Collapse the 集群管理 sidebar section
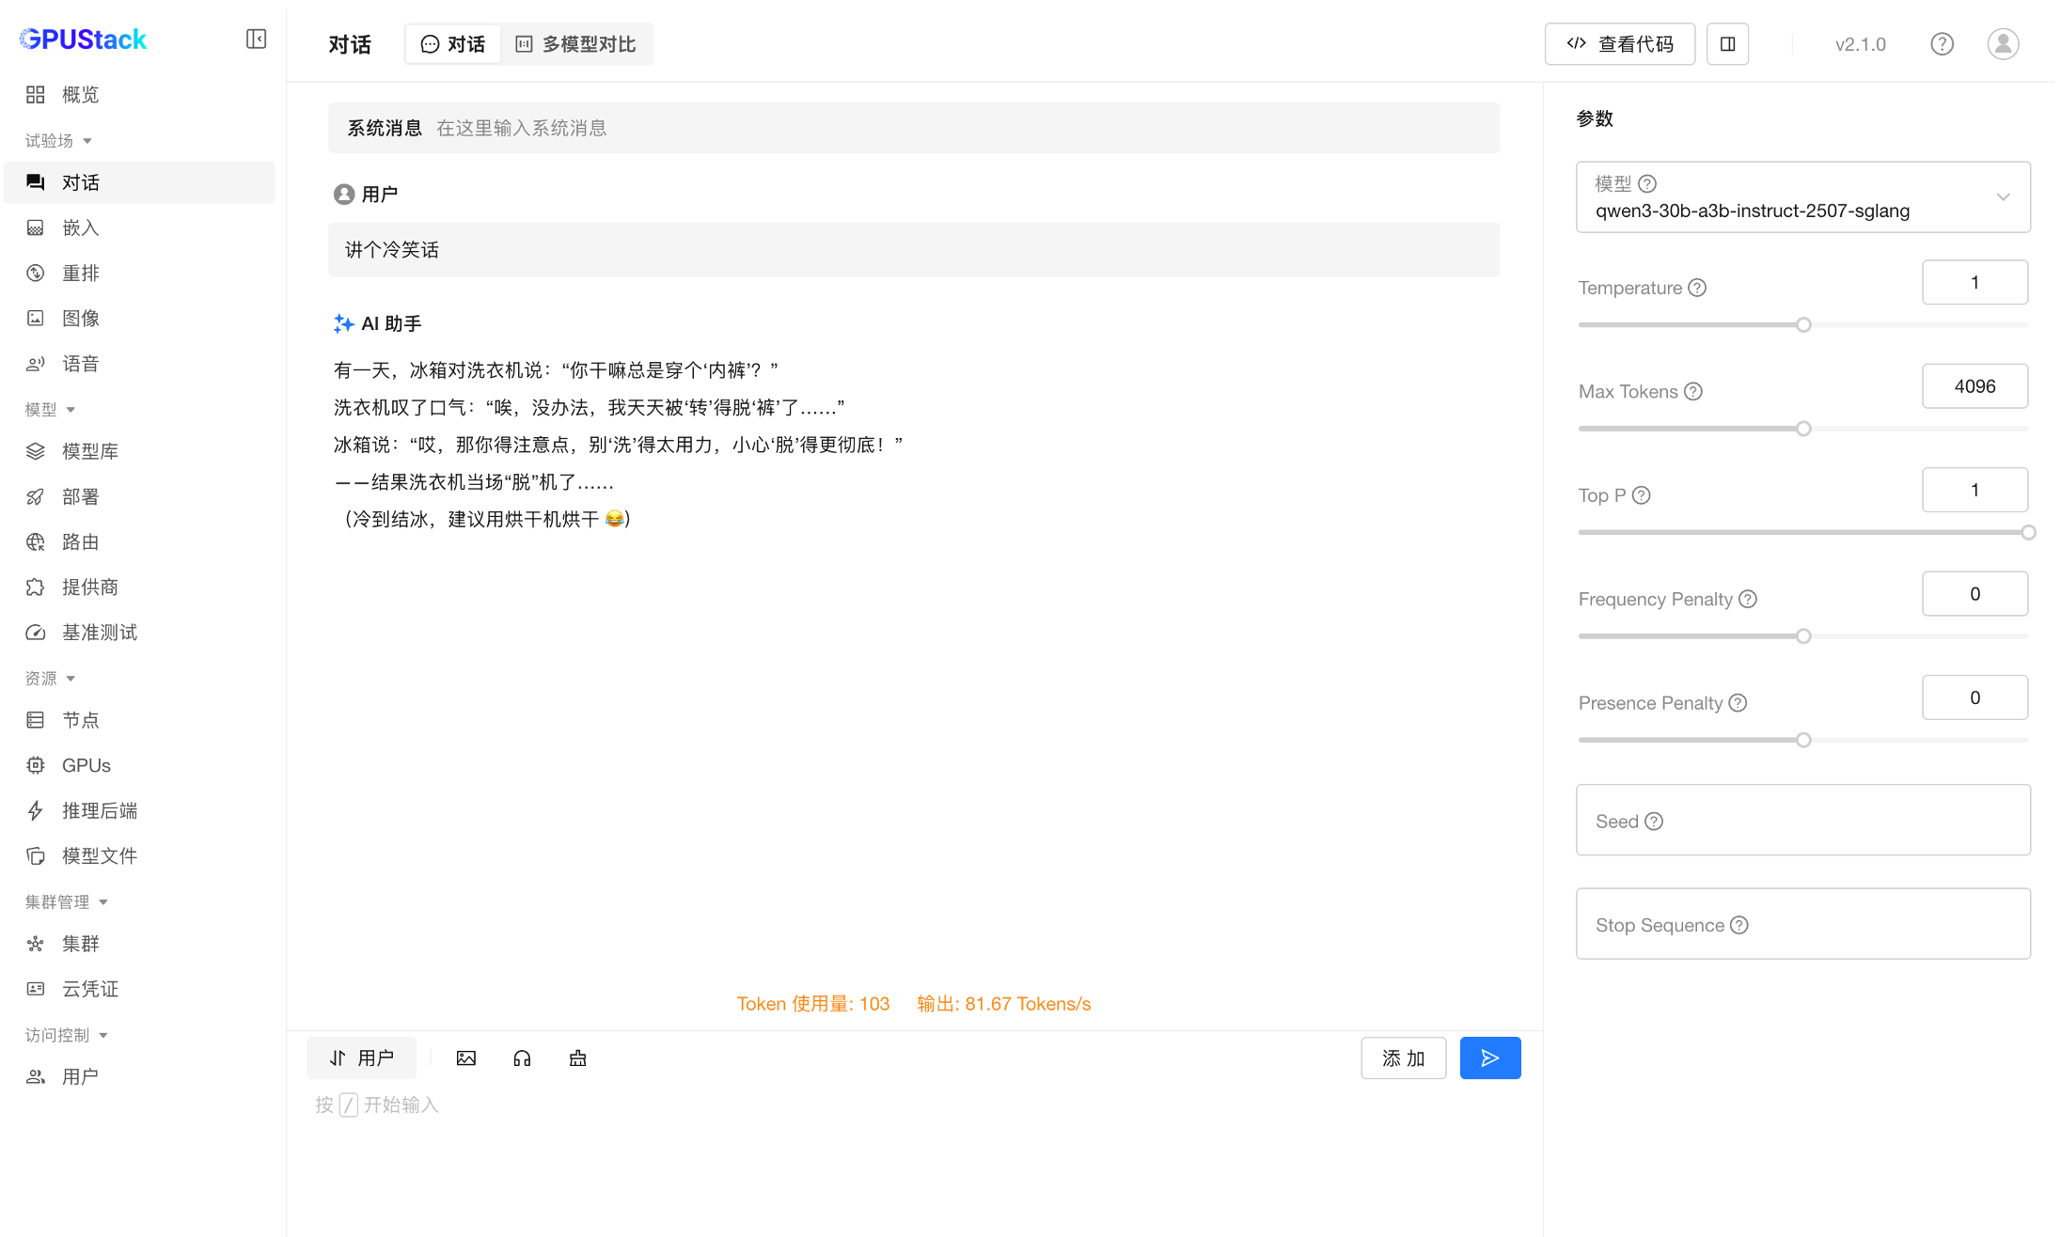 click(x=65, y=900)
